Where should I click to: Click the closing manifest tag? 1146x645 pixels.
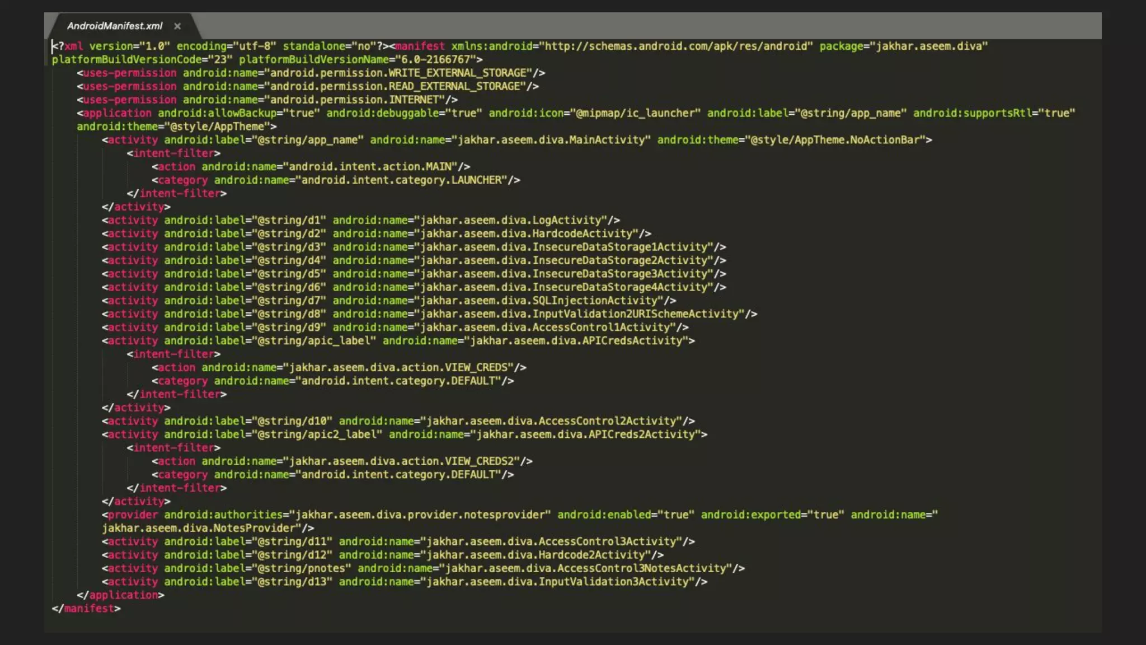[86, 609]
